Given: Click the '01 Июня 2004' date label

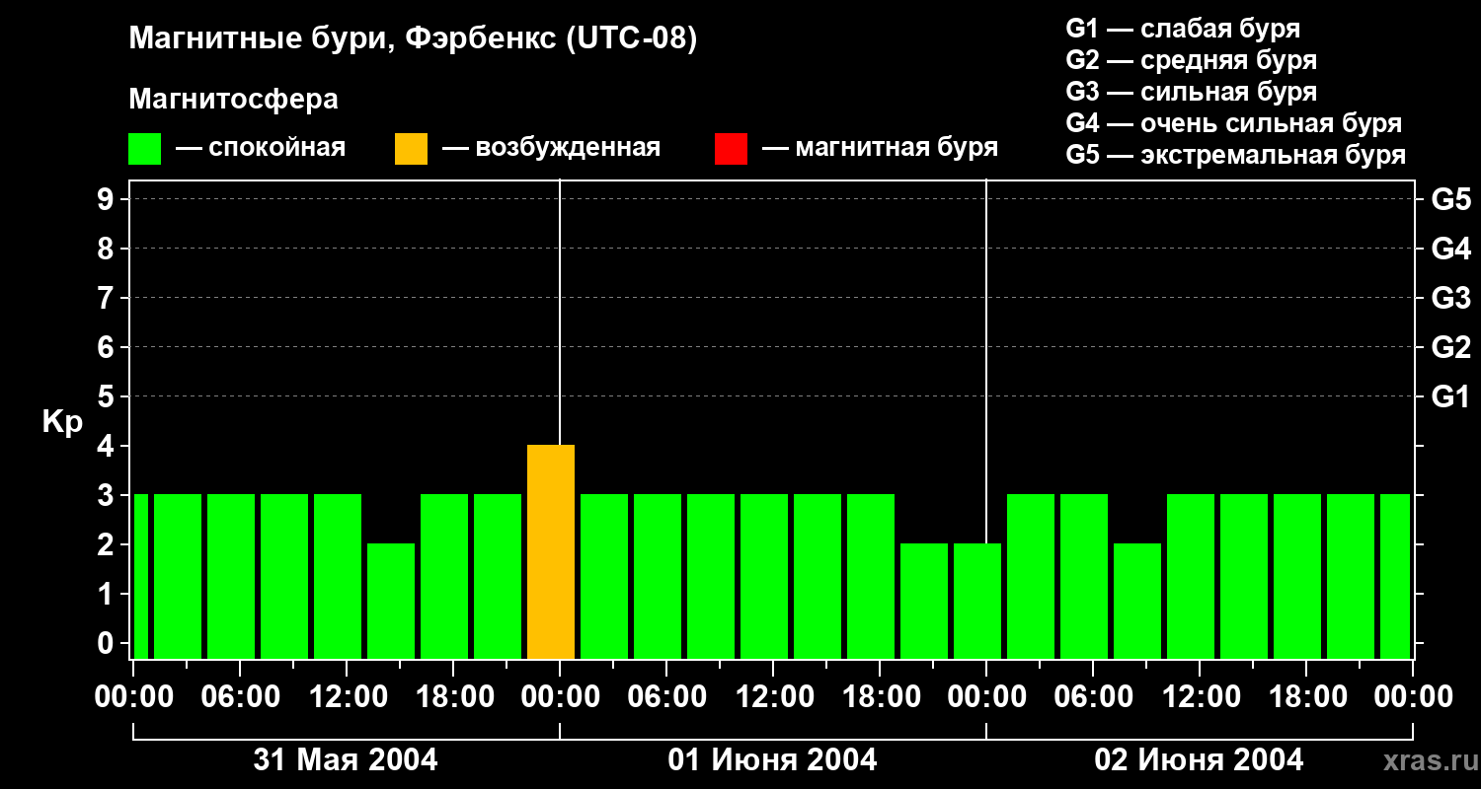Looking at the screenshot, I should pyautogui.click(x=772, y=760).
